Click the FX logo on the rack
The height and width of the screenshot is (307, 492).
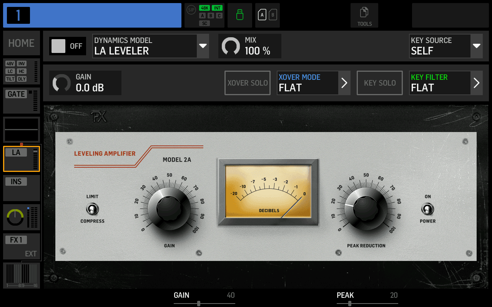click(98, 117)
